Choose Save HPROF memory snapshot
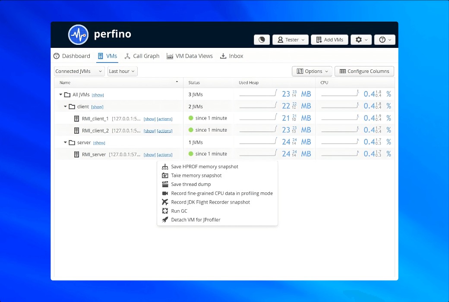Screen dimensions: 449x302 tap(217, 167)
